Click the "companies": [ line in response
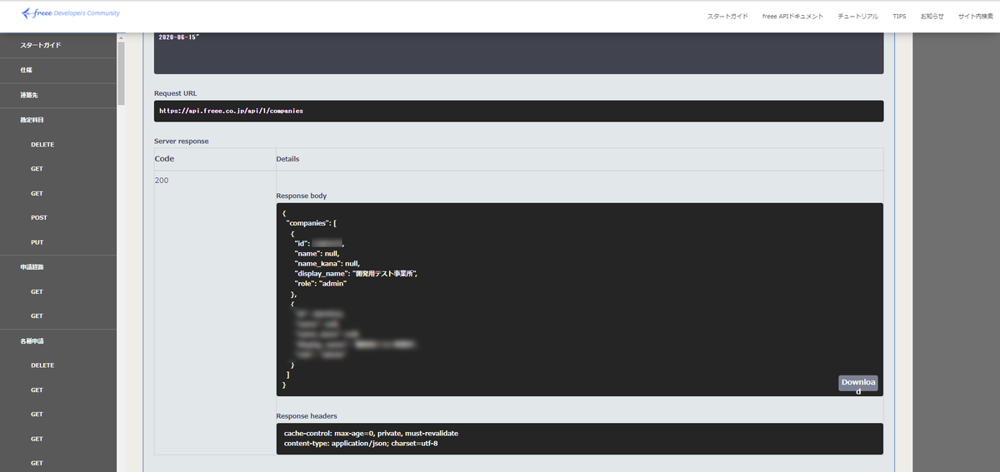This screenshot has height=472, width=1000. [x=311, y=223]
